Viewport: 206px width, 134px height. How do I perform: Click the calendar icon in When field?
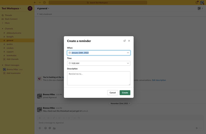pos(70,53)
